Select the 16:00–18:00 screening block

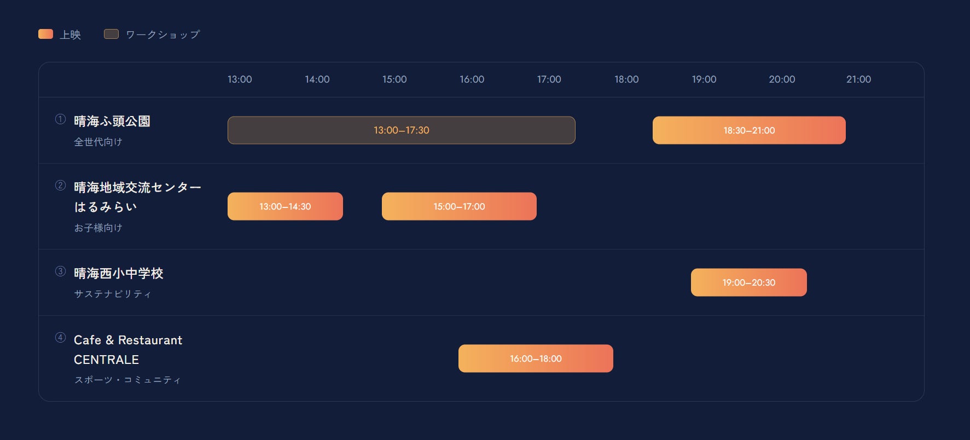point(536,358)
